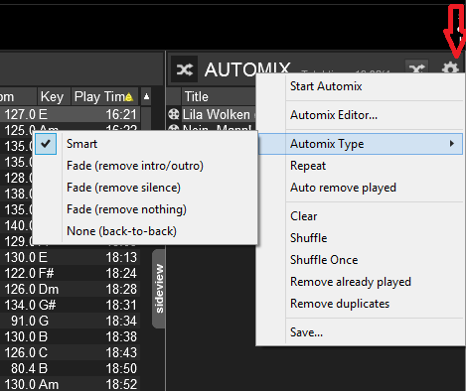Sort by the Play Time column header
466x391 pixels.
click(x=104, y=96)
